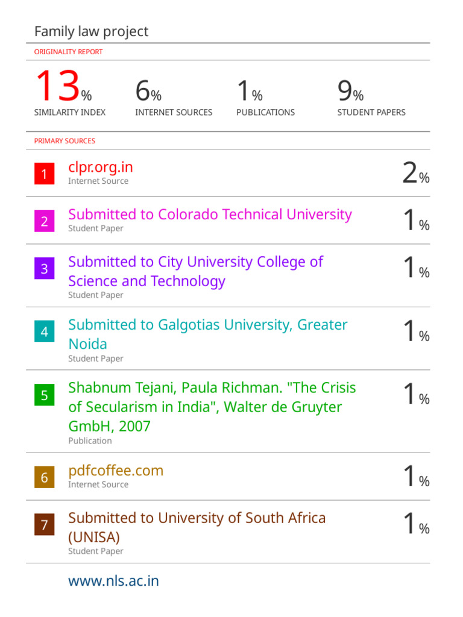
Task: Click the 13% similarity index value
Action: click(63, 86)
